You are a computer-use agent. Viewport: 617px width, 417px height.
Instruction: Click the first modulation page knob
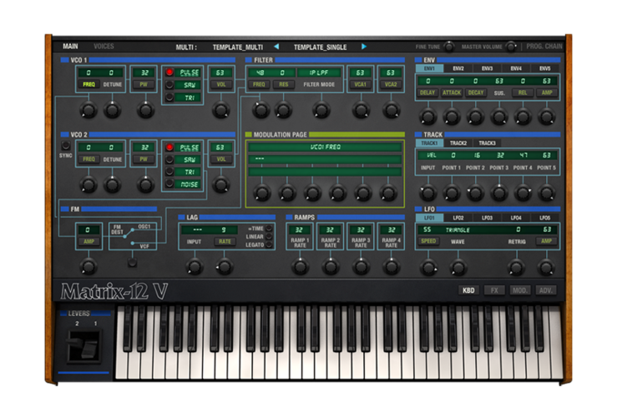[262, 193]
